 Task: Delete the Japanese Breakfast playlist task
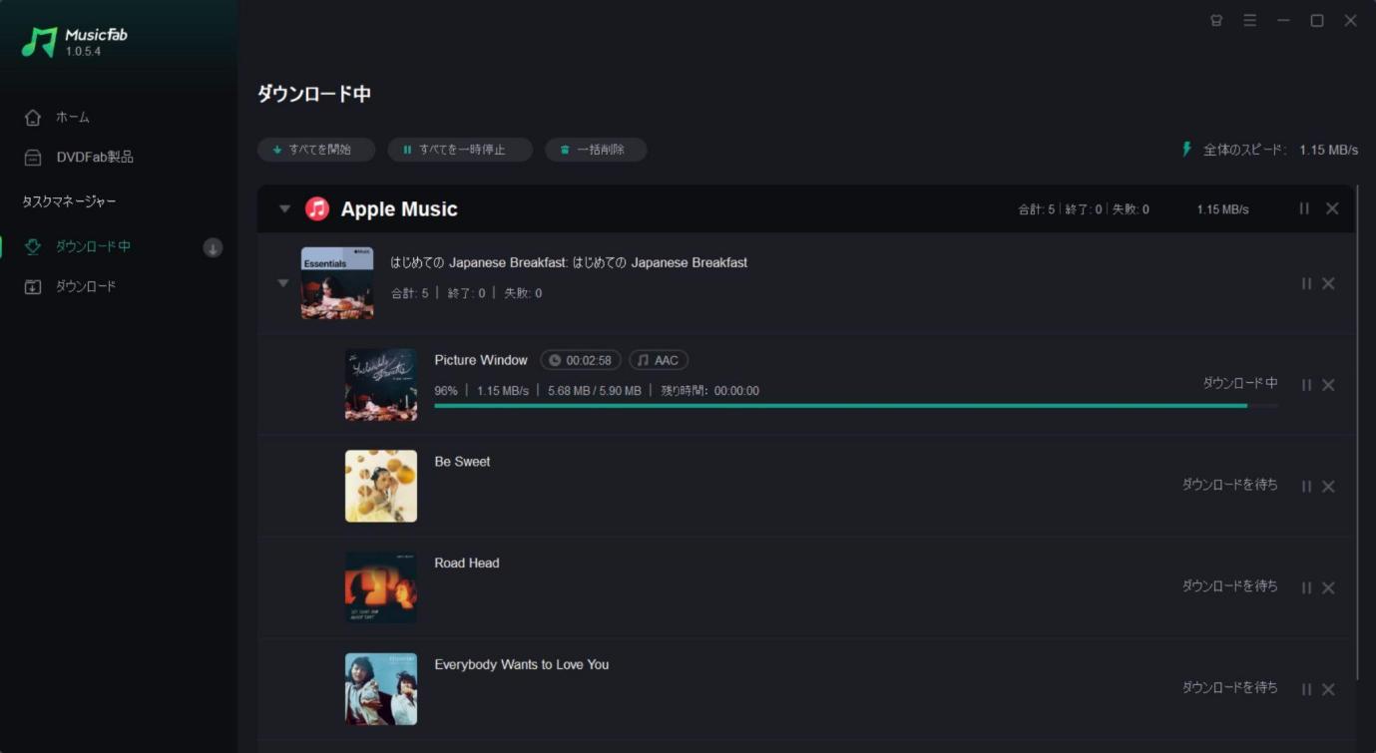pos(1328,283)
